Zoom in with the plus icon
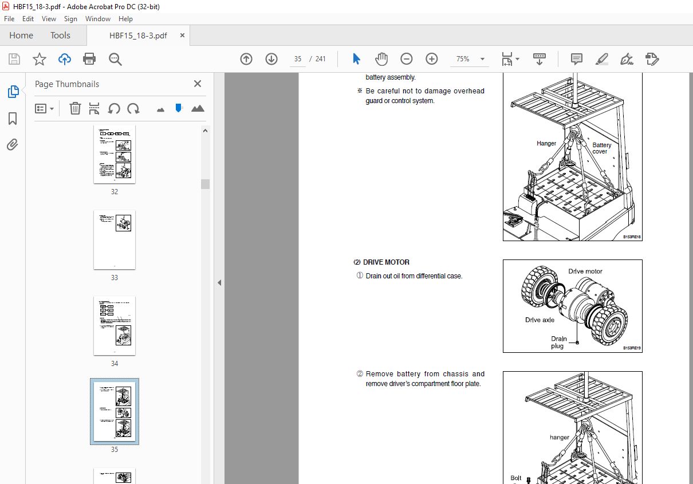The height and width of the screenshot is (484, 693). (x=432, y=59)
